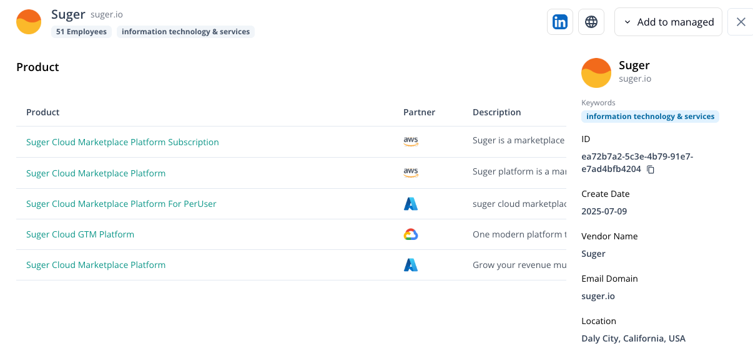Click Azure icon in last product row

[x=410, y=265]
